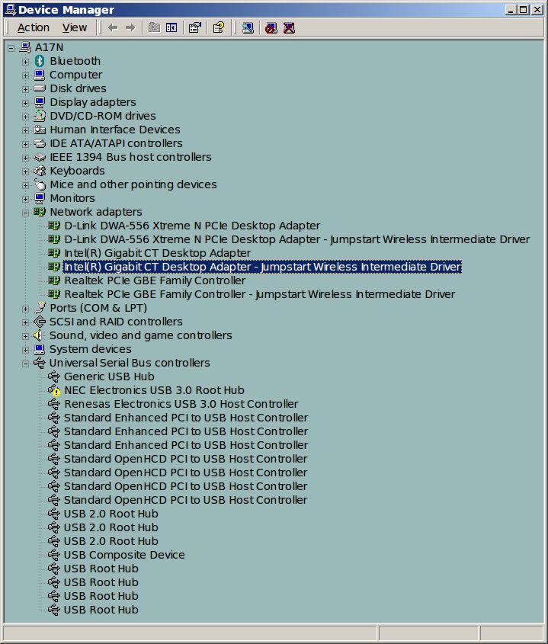548x644 pixels.
Task: Select the SCSI and RAID controllers label
Action: (116, 322)
